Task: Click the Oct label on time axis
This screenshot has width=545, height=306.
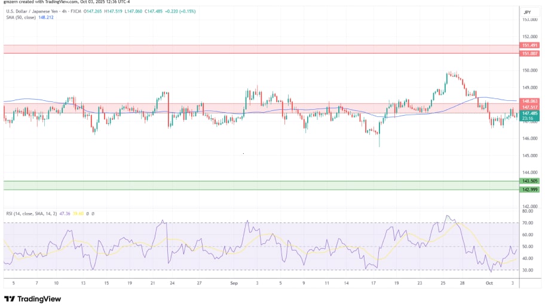Action: pos(490,284)
